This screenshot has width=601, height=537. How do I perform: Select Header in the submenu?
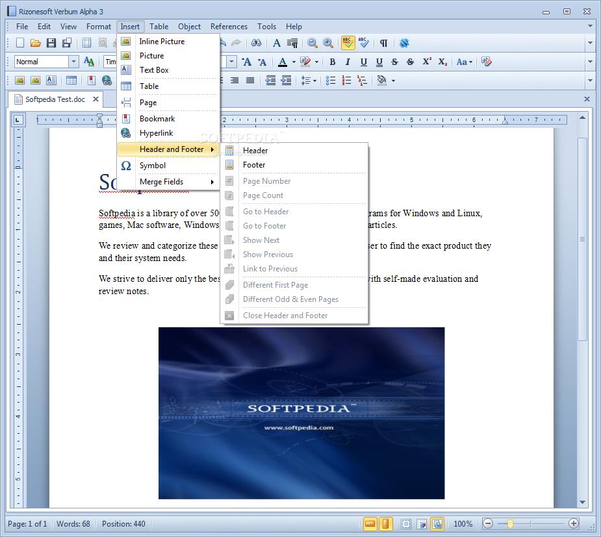tap(294, 151)
